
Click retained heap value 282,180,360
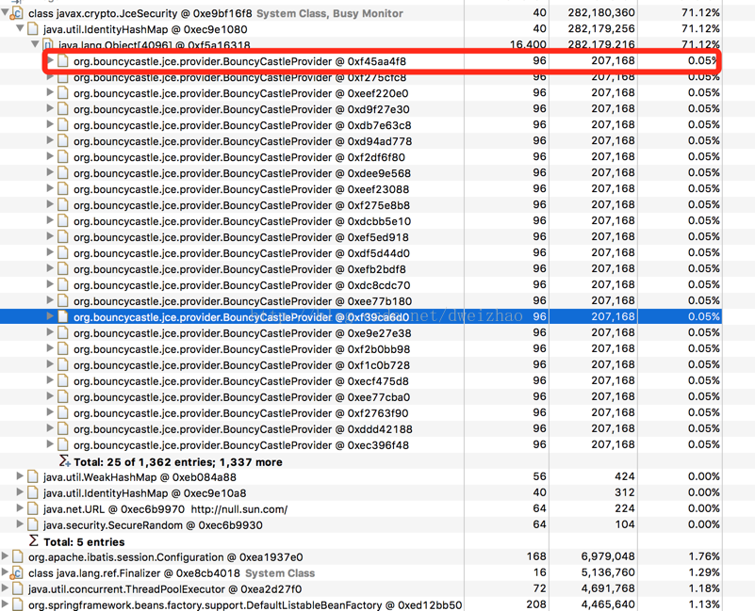click(601, 12)
